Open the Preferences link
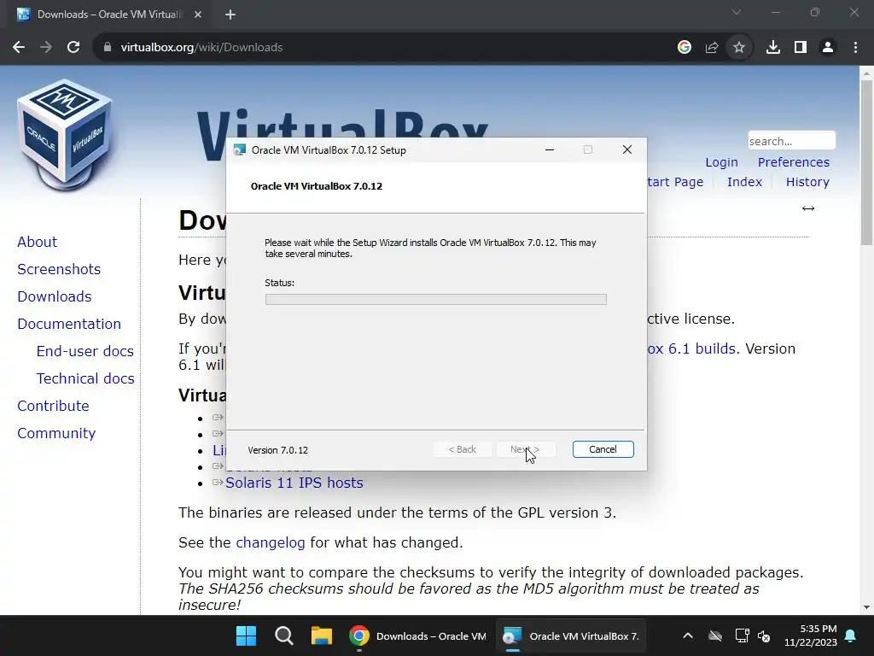 tap(793, 162)
